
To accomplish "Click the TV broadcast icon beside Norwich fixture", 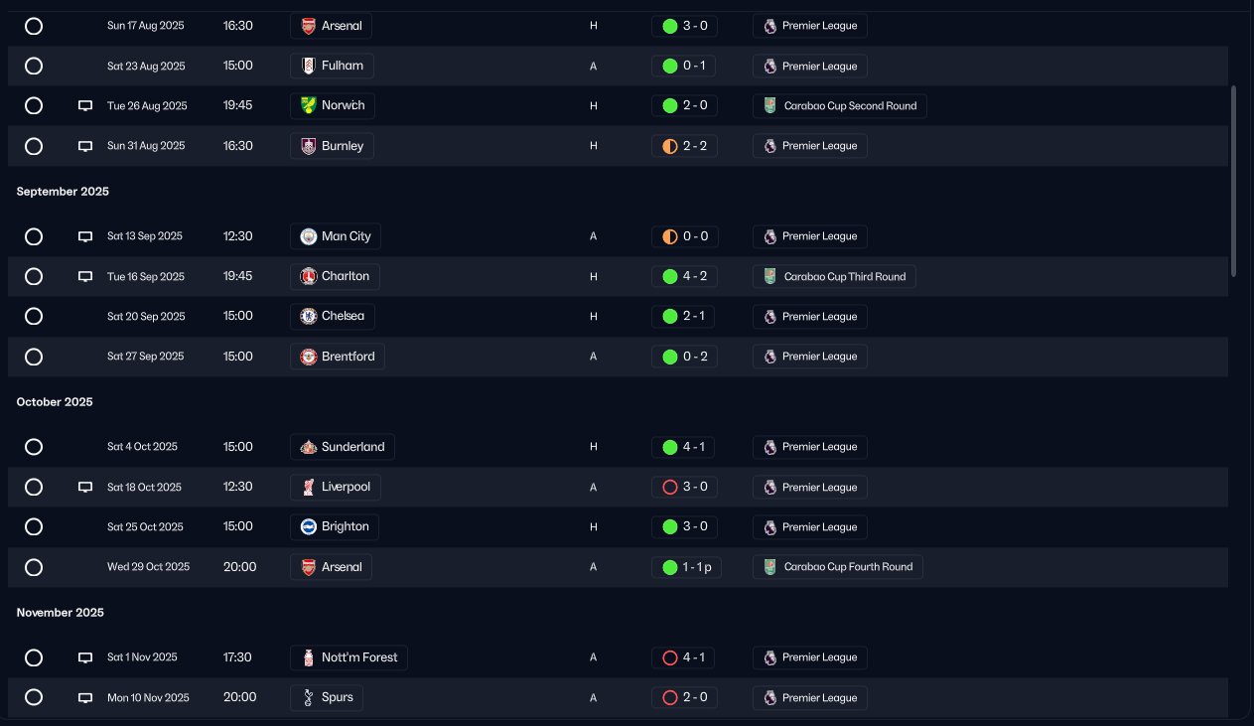I will pyautogui.click(x=85, y=106).
